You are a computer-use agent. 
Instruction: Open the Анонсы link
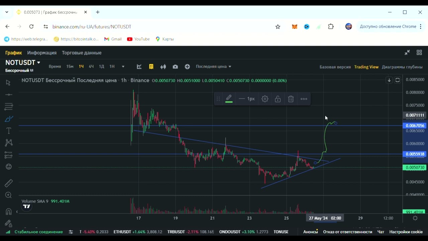[310, 232]
